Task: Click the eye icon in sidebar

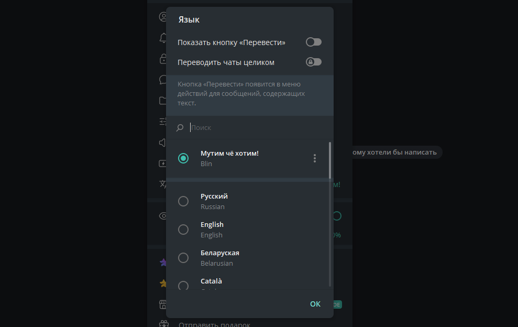Action: pos(163,216)
